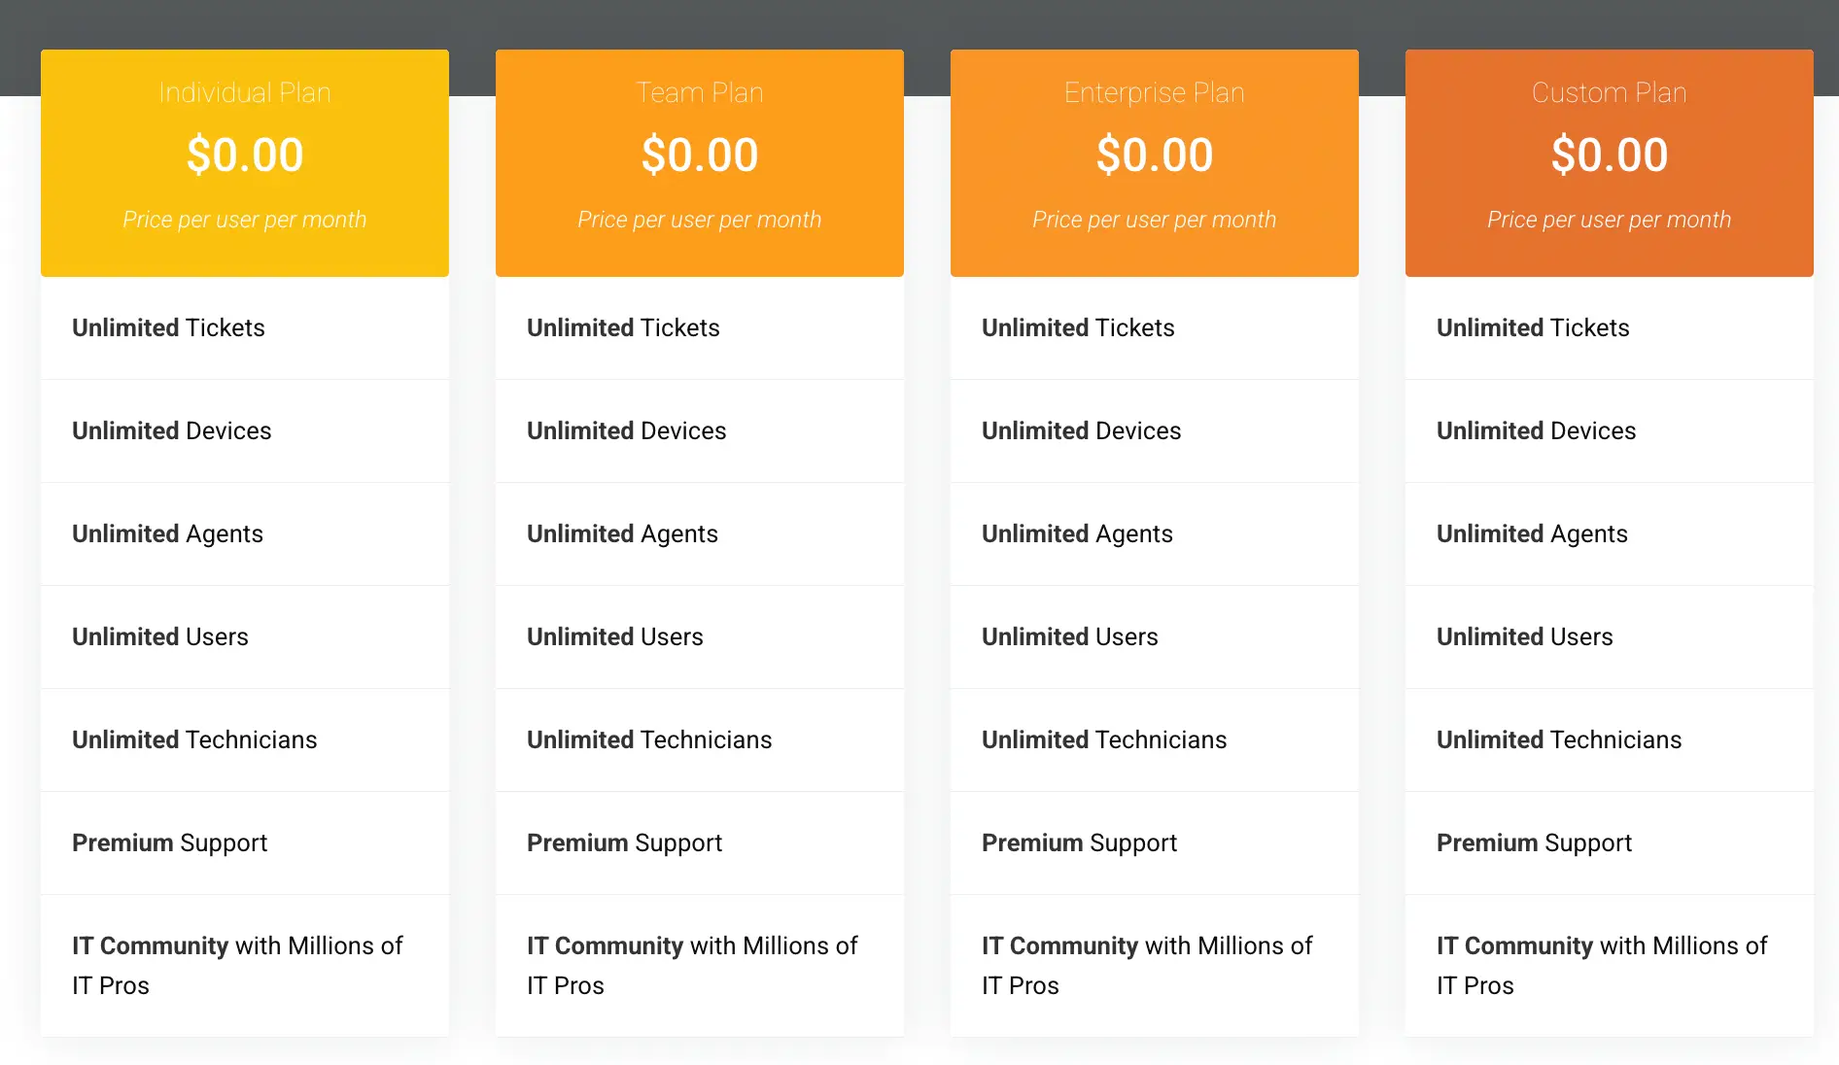Screen dimensions: 1839x1065
Task: Click the Enterprise Plan price
Action: pyautogui.click(x=1154, y=154)
